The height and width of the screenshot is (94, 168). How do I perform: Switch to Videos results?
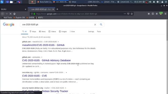coord(52,32)
